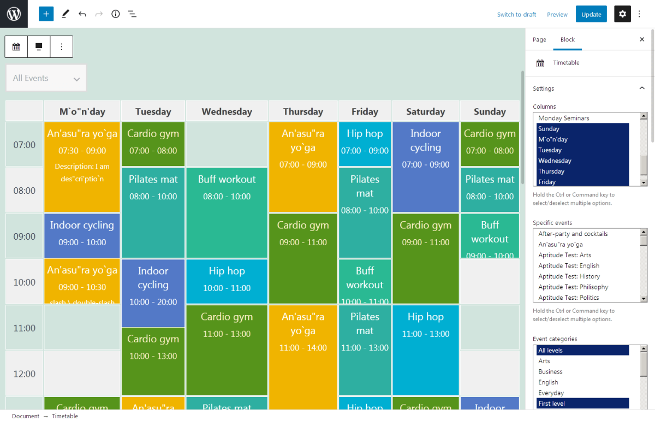Viewport: 655px width, 421px height.
Task: Open block options via the three-dot menu
Action: [x=62, y=47]
